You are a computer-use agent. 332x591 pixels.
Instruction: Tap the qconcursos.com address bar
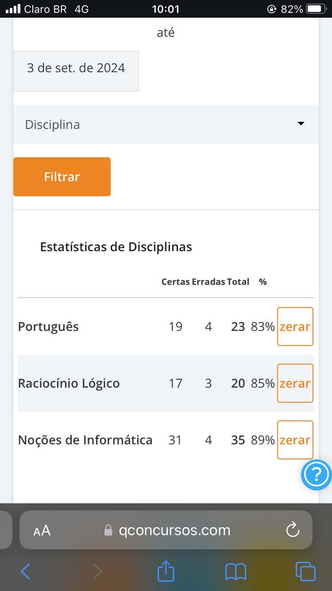(x=174, y=530)
